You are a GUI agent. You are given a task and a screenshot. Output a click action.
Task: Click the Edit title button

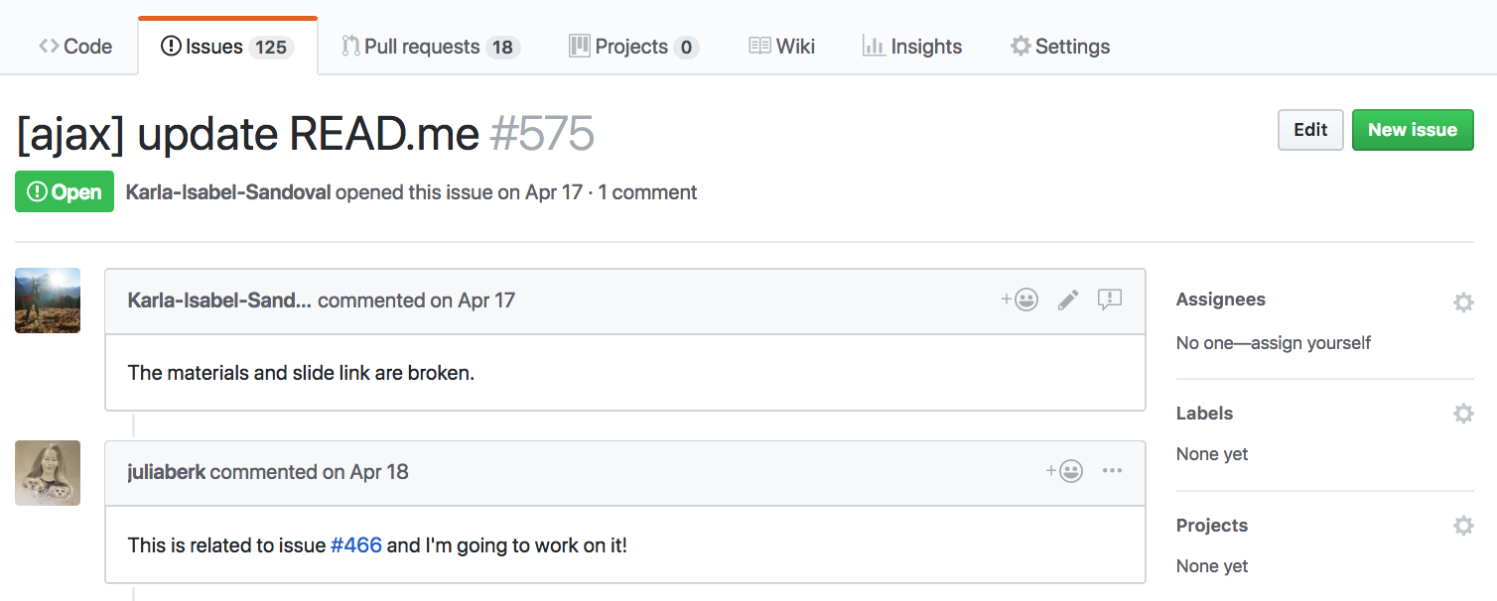[1309, 130]
